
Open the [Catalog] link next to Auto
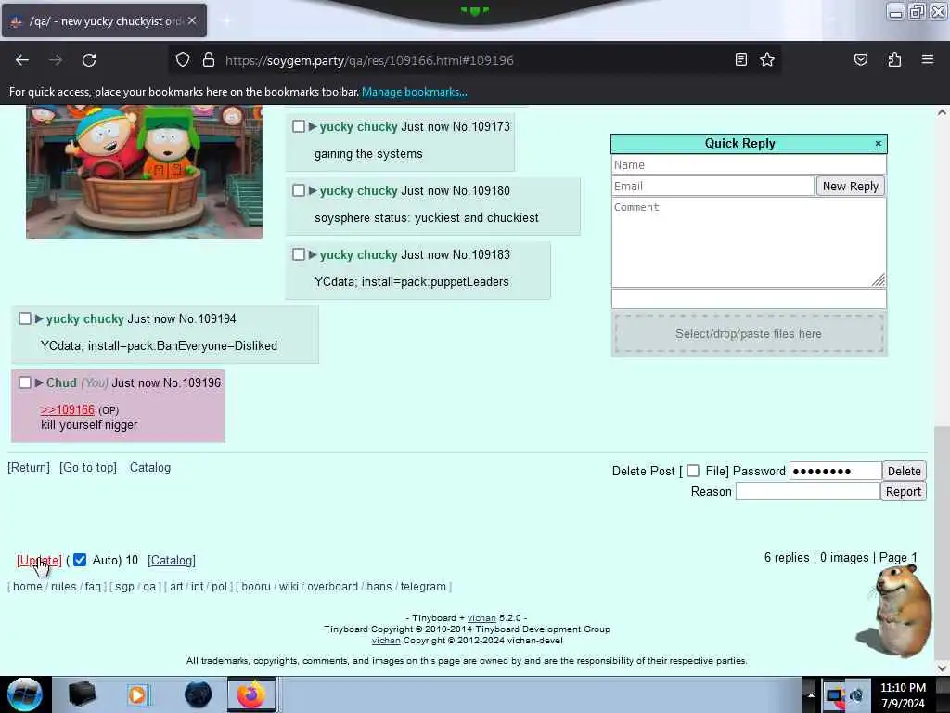coord(172,560)
